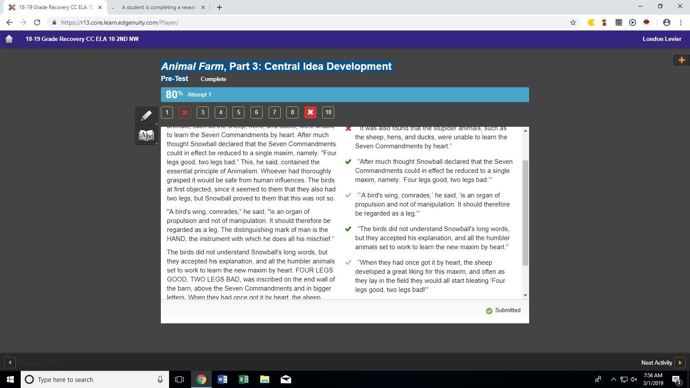Click the answer panel scrollbar thumb
The width and height of the screenshot is (690, 388).
coord(525,213)
